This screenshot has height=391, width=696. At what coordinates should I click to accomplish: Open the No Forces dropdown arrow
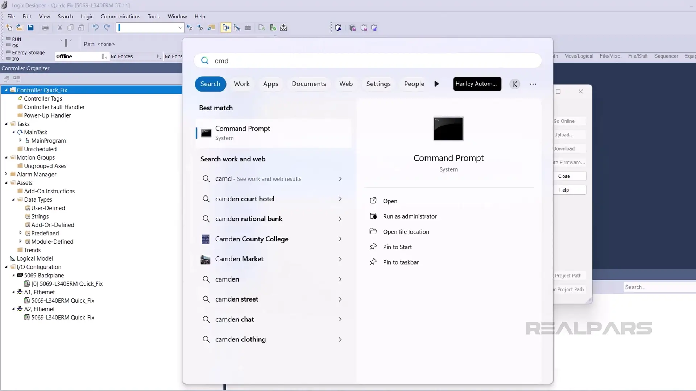158,56
